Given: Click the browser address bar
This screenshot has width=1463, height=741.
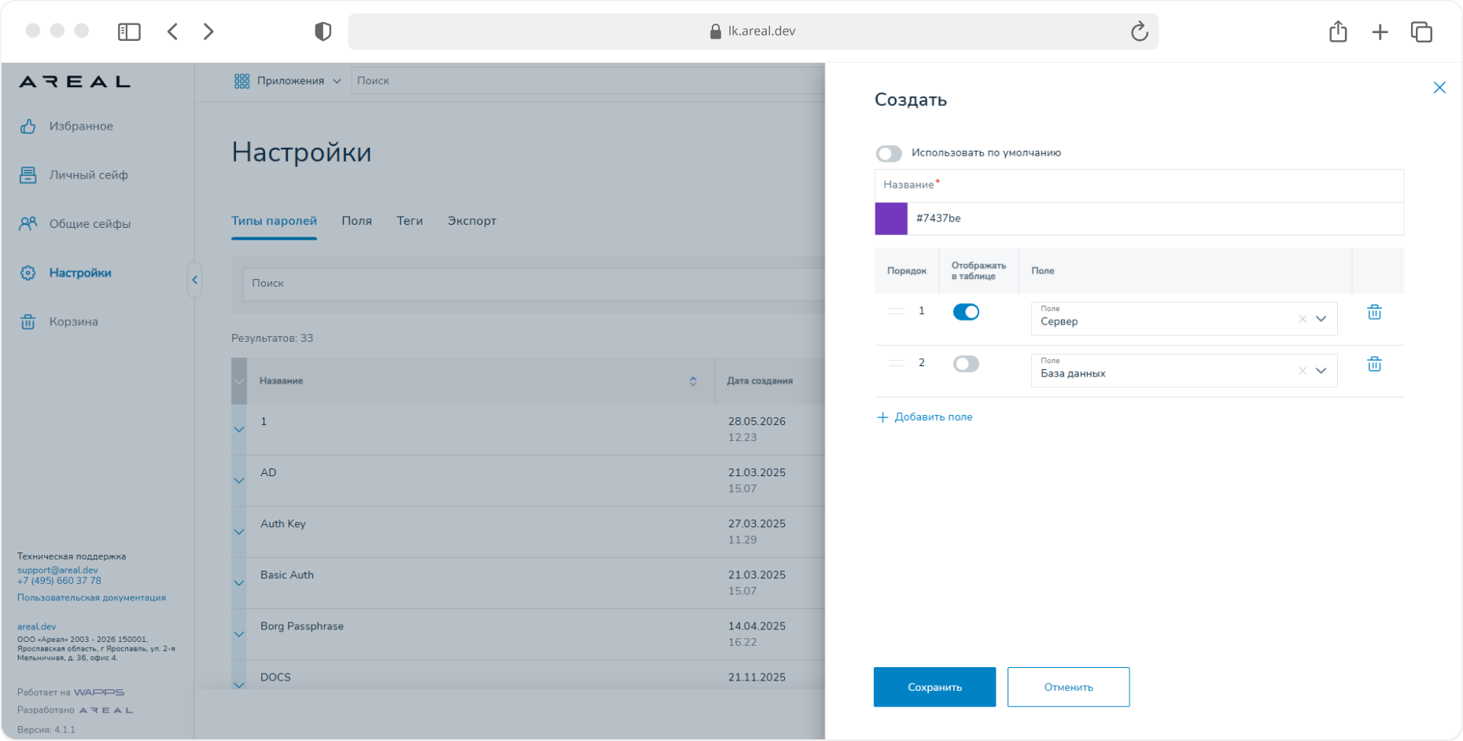Looking at the screenshot, I should coord(753,31).
